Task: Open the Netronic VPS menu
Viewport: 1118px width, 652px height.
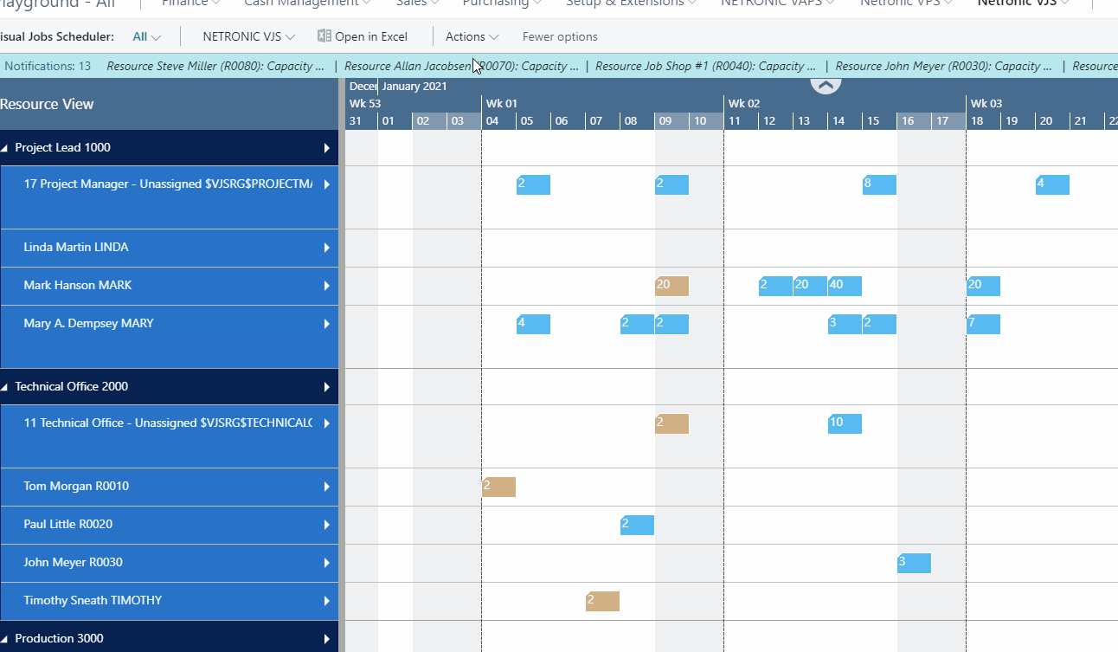Action: pos(906,3)
